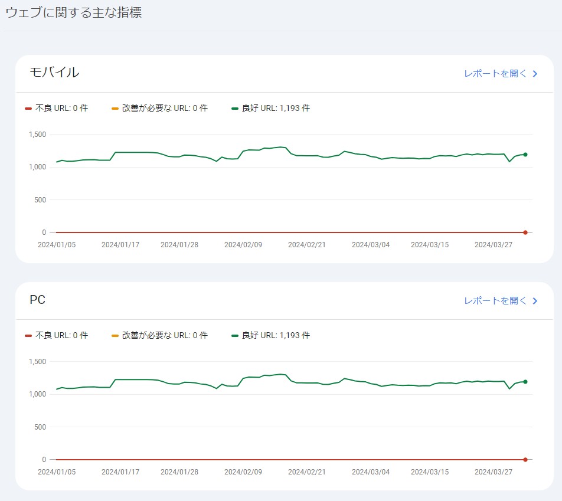The image size is (562, 501).
Task: Click red 不良 URL legend marker in モバイル
Action: pyautogui.click(x=28, y=109)
